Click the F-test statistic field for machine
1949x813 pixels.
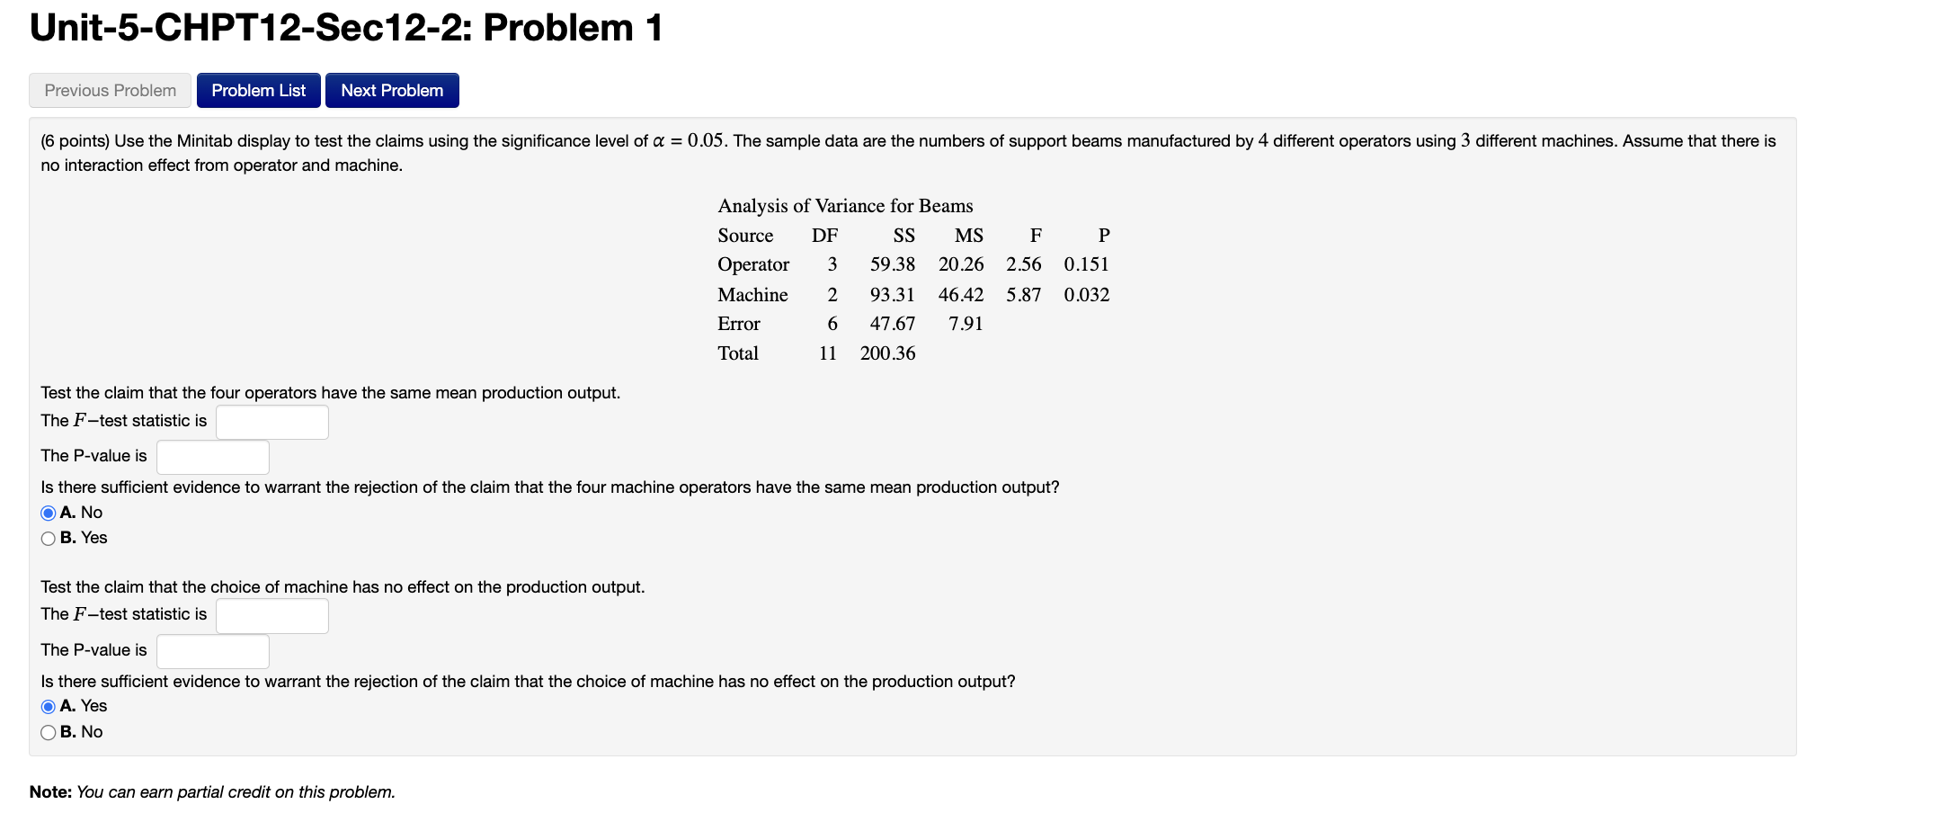(x=271, y=615)
